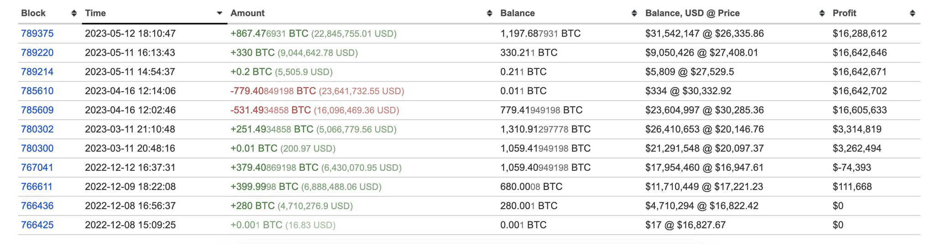The height and width of the screenshot is (244, 934).
Task: Click the Time column header
Action: click(95, 13)
